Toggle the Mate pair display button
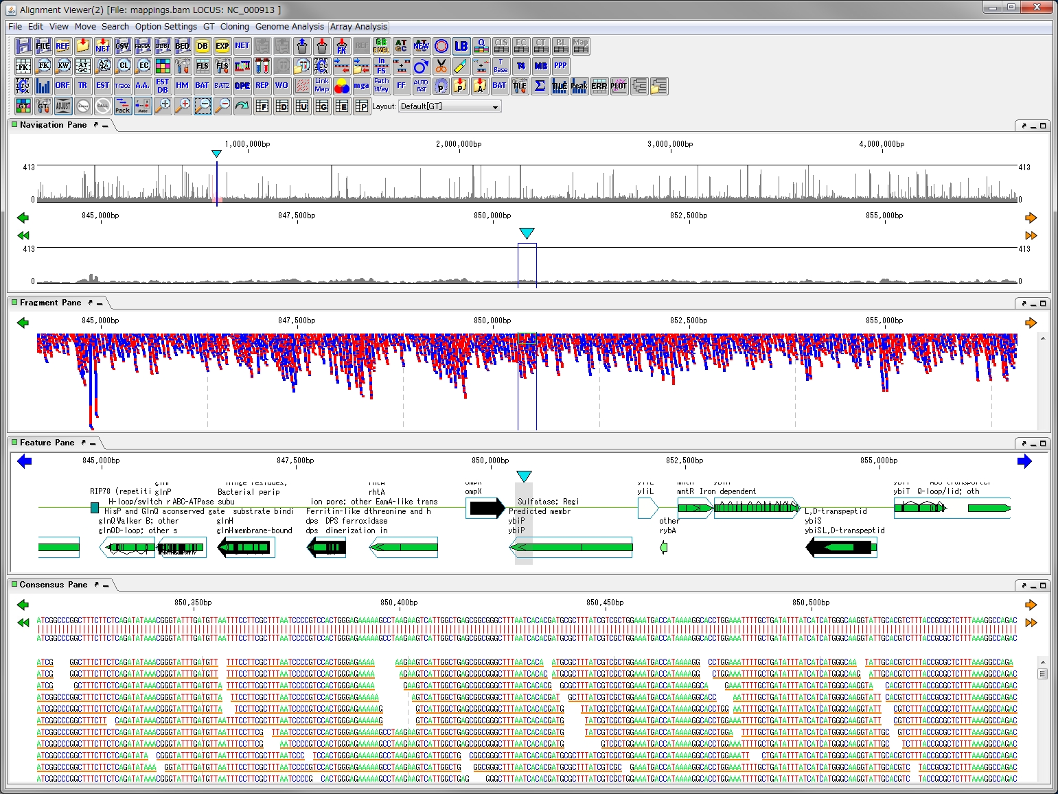 143,106
